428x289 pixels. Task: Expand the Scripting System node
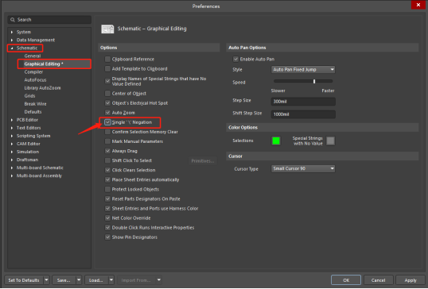point(12,136)
